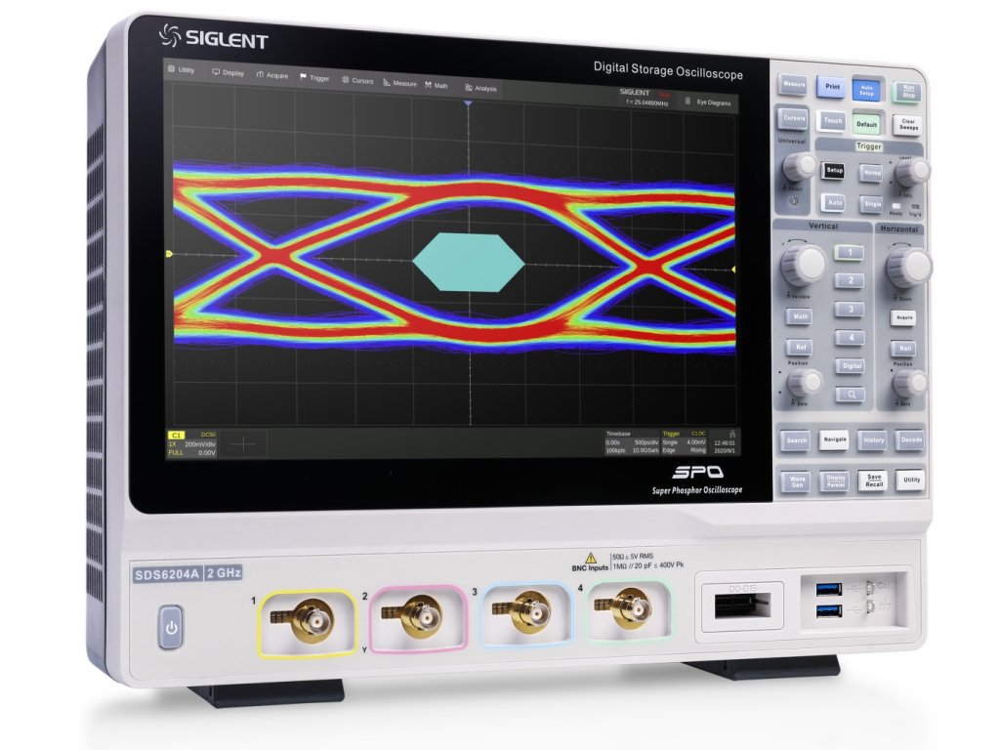Push the History button

coord(872,440)
